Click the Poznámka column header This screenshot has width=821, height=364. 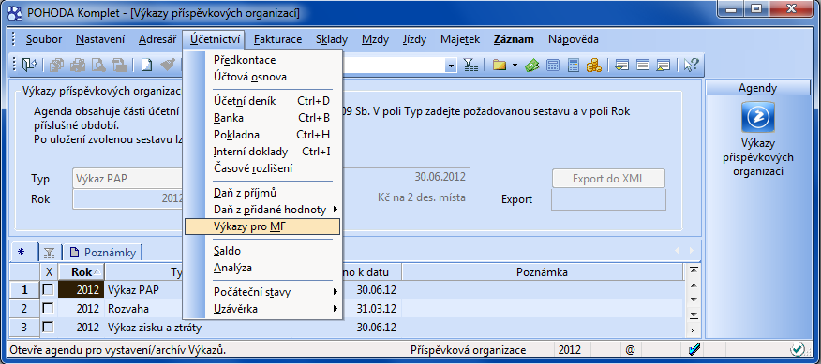[543, 272]
